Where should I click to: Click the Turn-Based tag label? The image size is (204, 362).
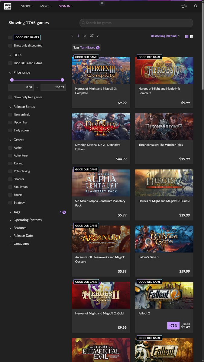[88, 48]
